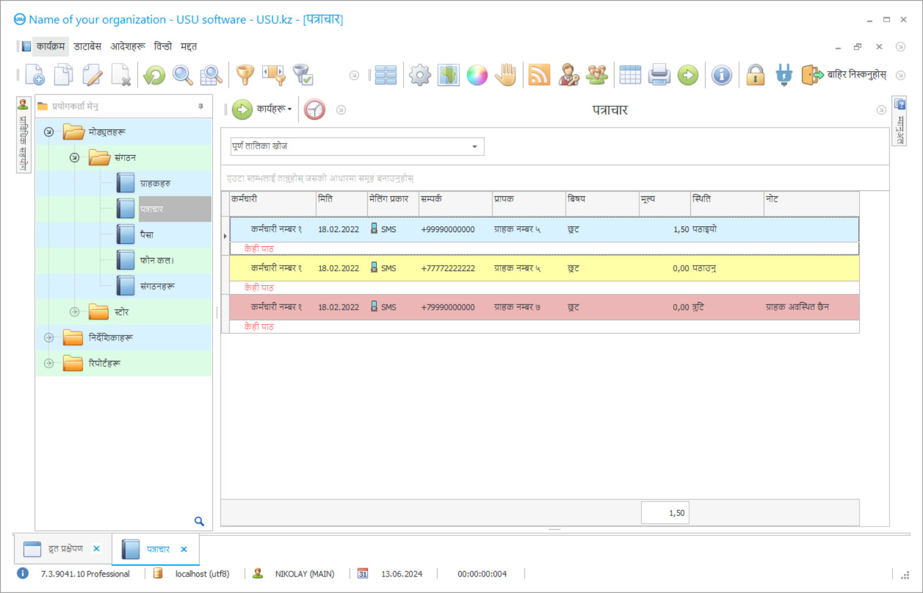923x593 pixels.
Task: Click the filter by column icon
Action: pos(274,75)
